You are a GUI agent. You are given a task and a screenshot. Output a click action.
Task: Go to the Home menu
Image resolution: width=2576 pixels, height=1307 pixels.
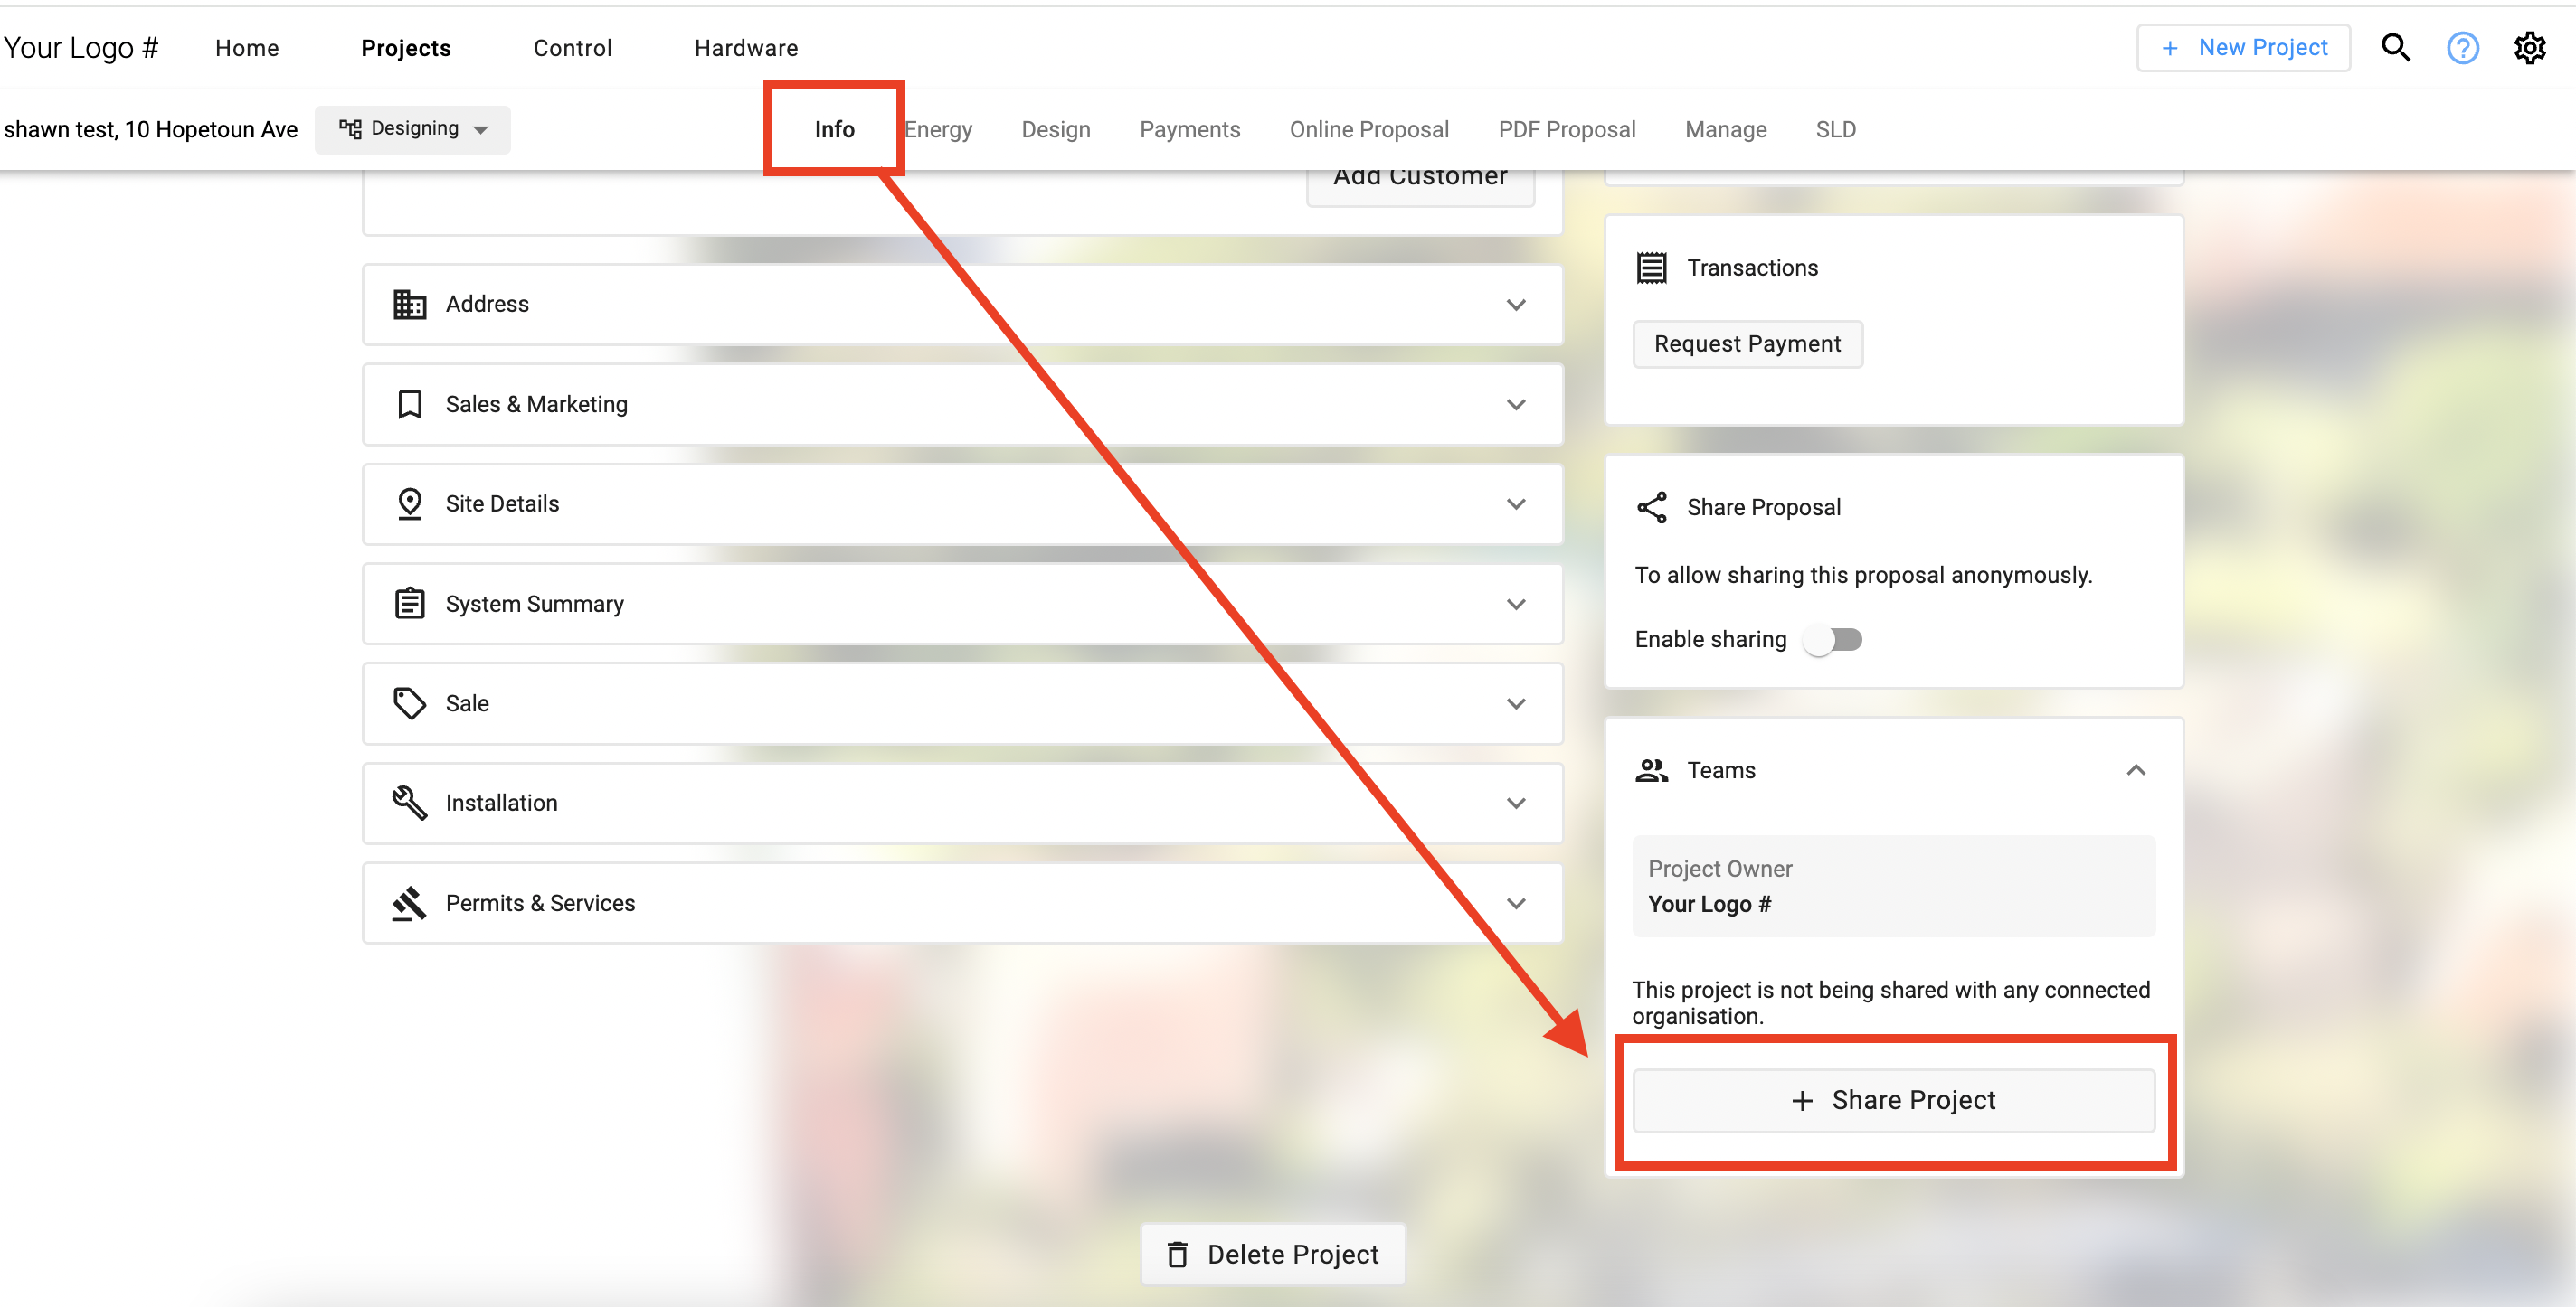coord(247,48)
